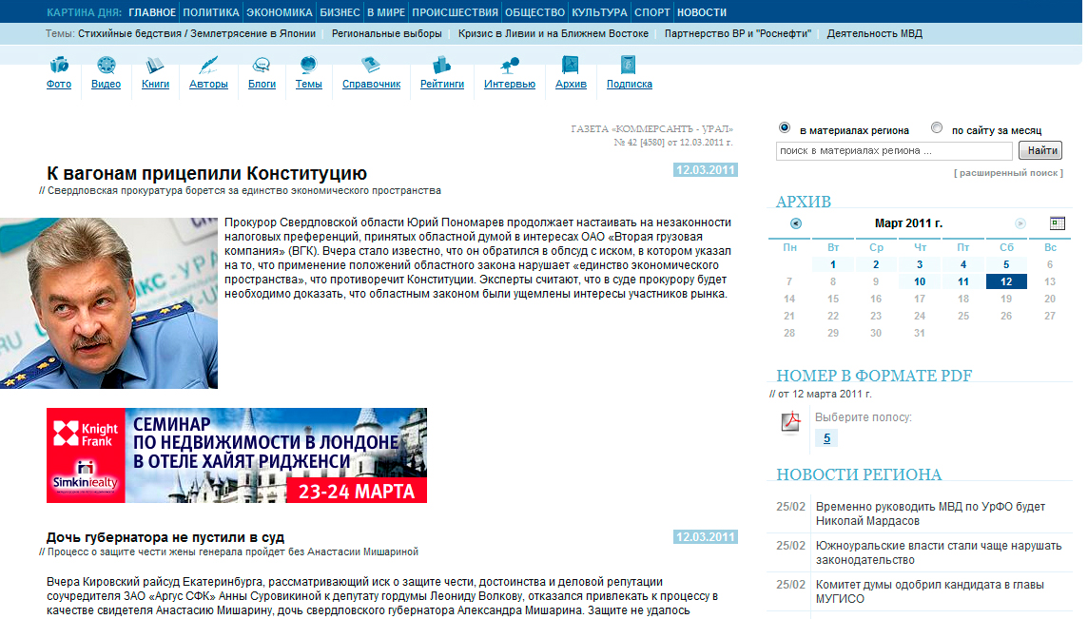Open news 'Временно руководить МВД по УрФО'
This screenshot has height=619, width=1088.
[x=930, y=513]
